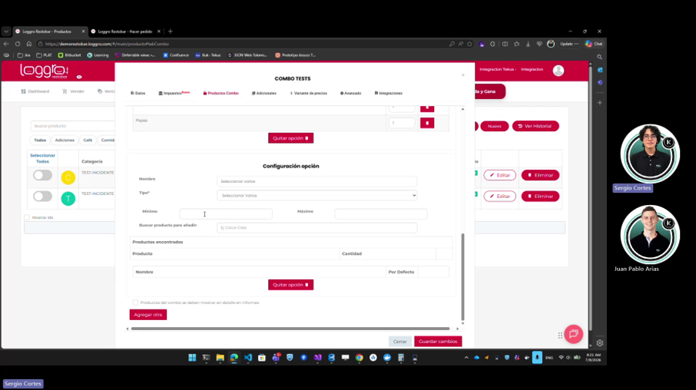Open Microsoft Store from the taskbar
Viewport: 696px width, 390px height.
point(262,358)
